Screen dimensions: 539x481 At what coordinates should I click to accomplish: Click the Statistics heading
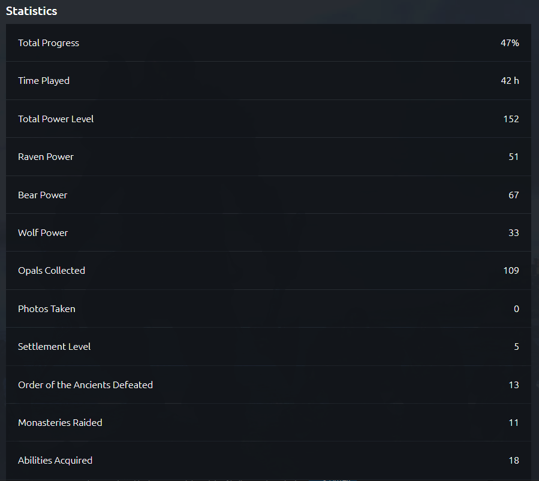(x=32, y=11)
